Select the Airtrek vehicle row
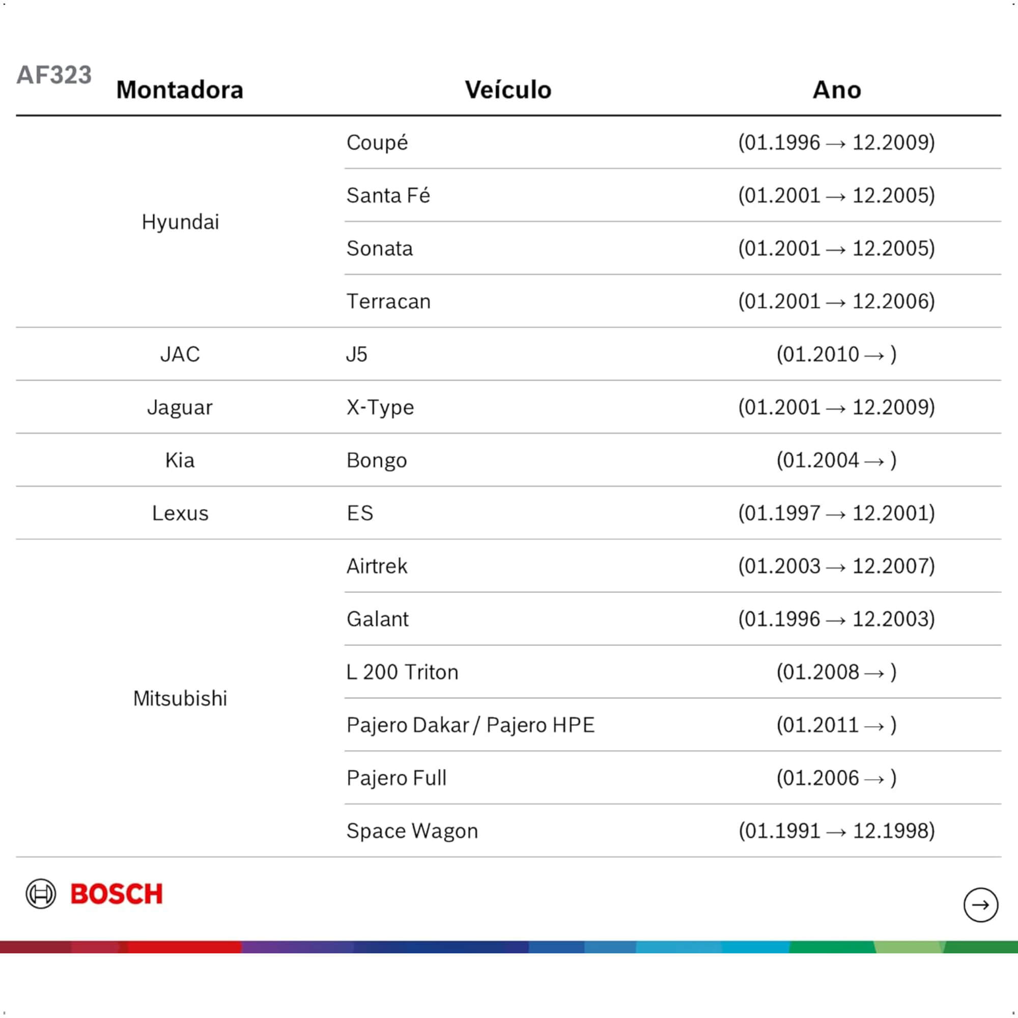Image resolution: width=1018 pixels, height=1018 pixels. (672, 566)
